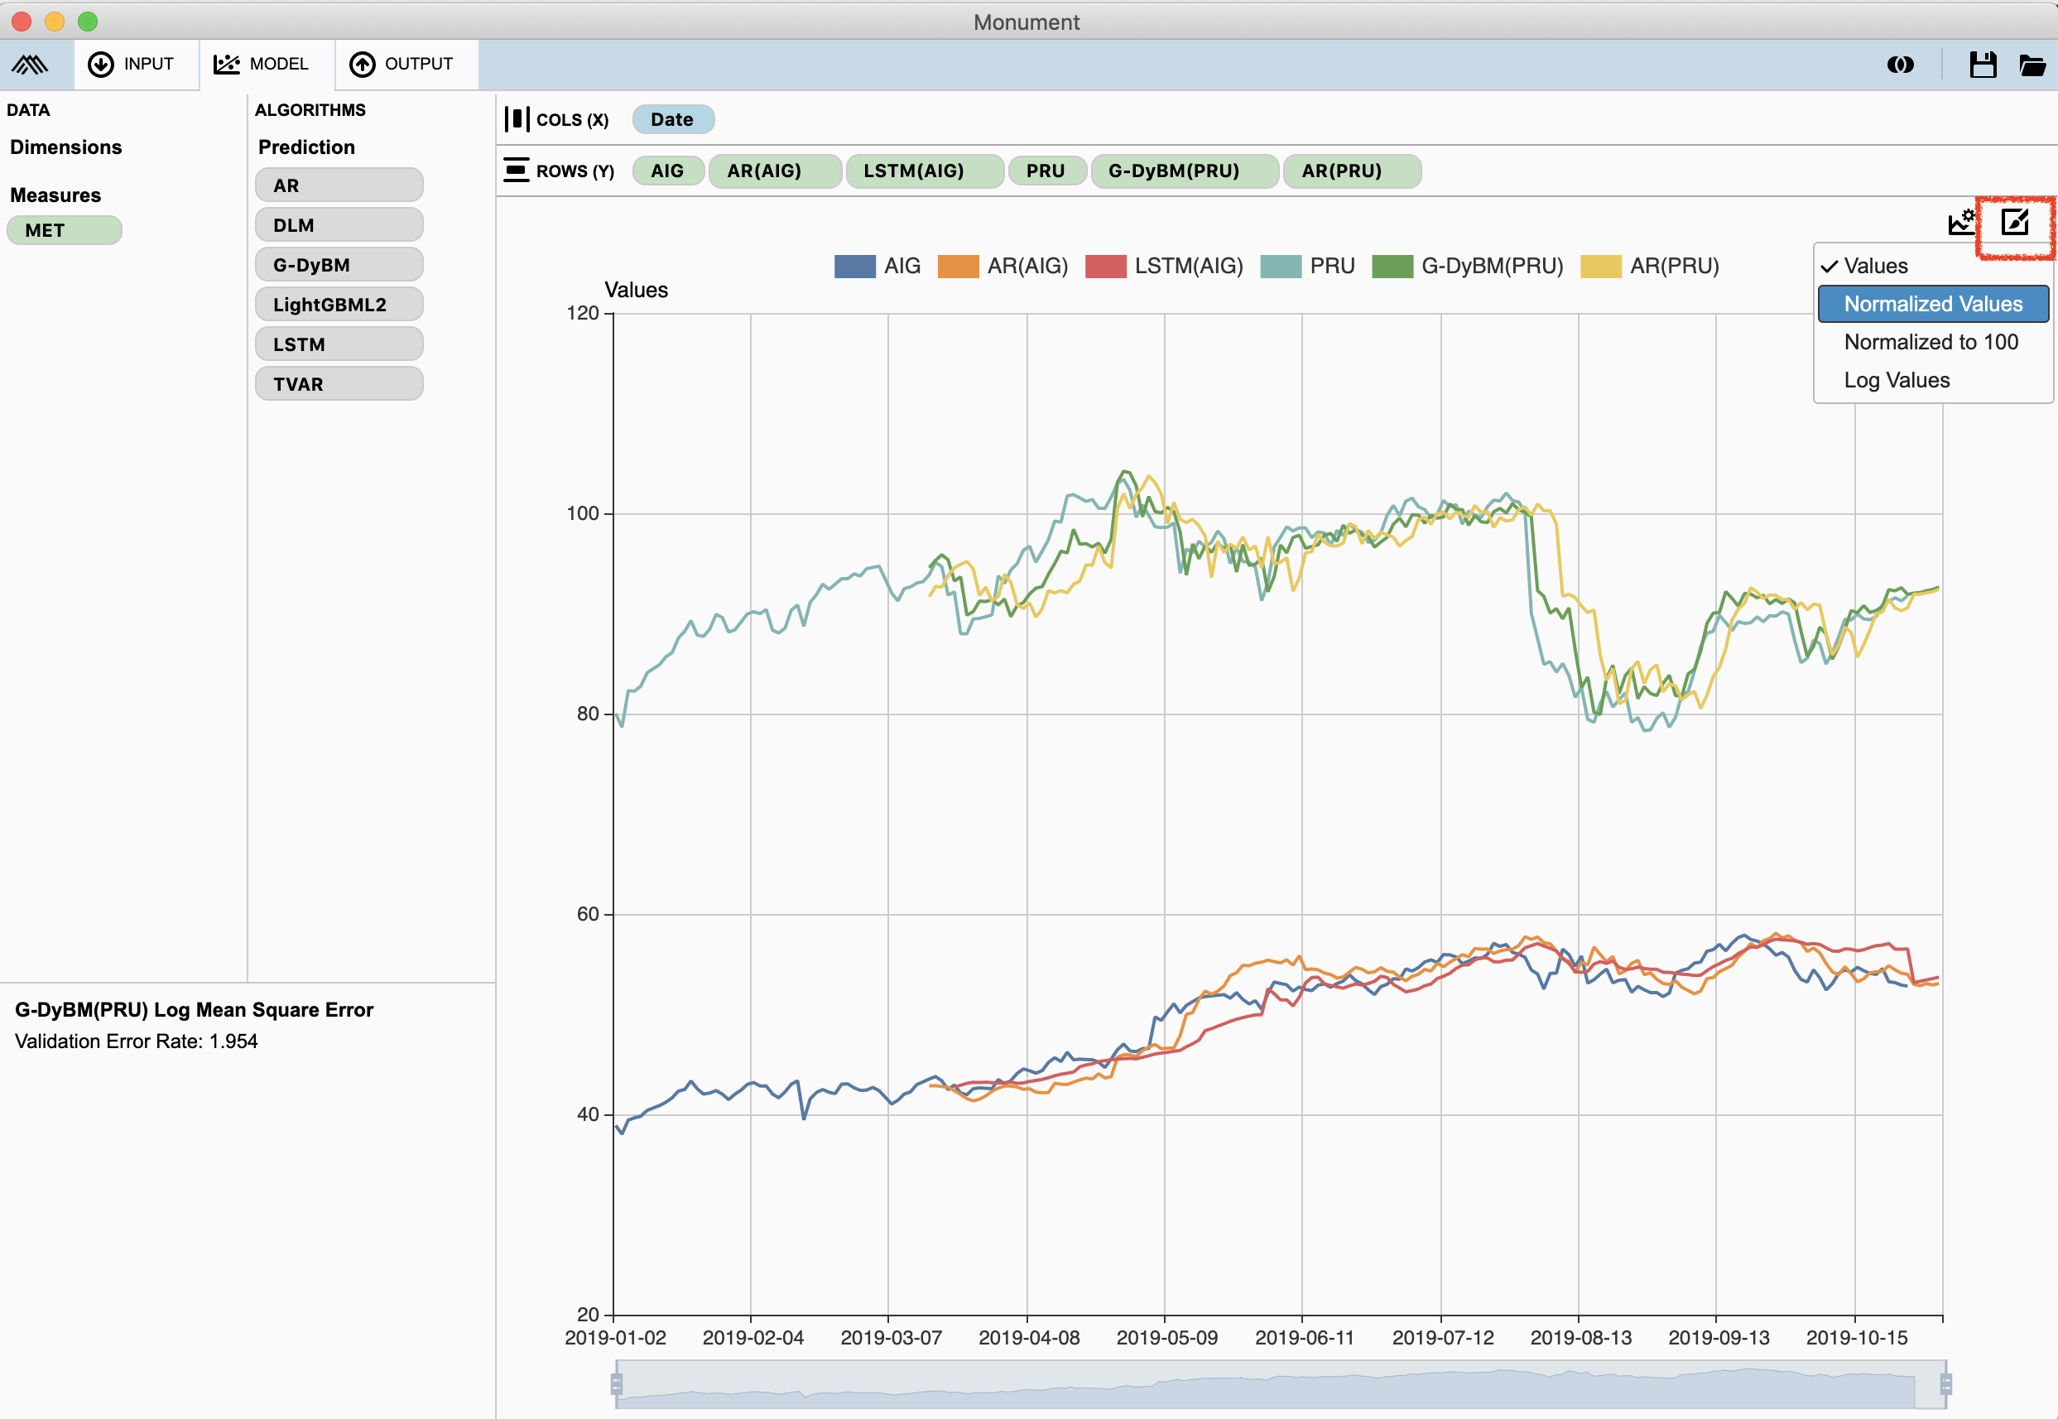Click the green maximize window button
The image size is (2058, 1419).
click(x=87, y=22)
